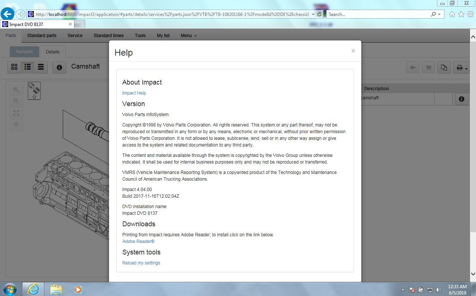Launch Windows Media Player from taskbar
This screenshot has width=476, height=296.
[78, 289]
